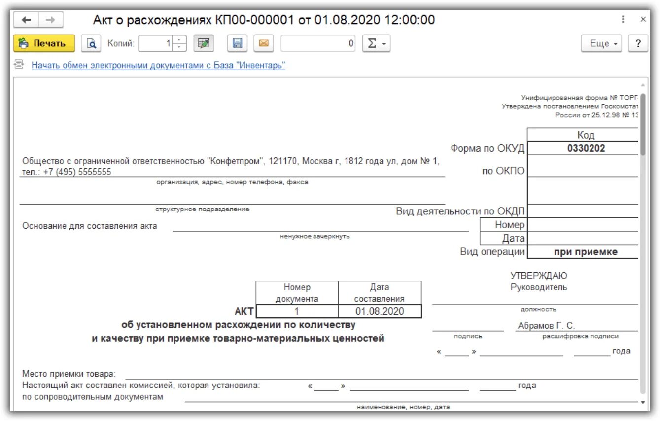Click the sum value field showing 0
The height and width of the screenshot is (421, 660).
click(319, 43)
